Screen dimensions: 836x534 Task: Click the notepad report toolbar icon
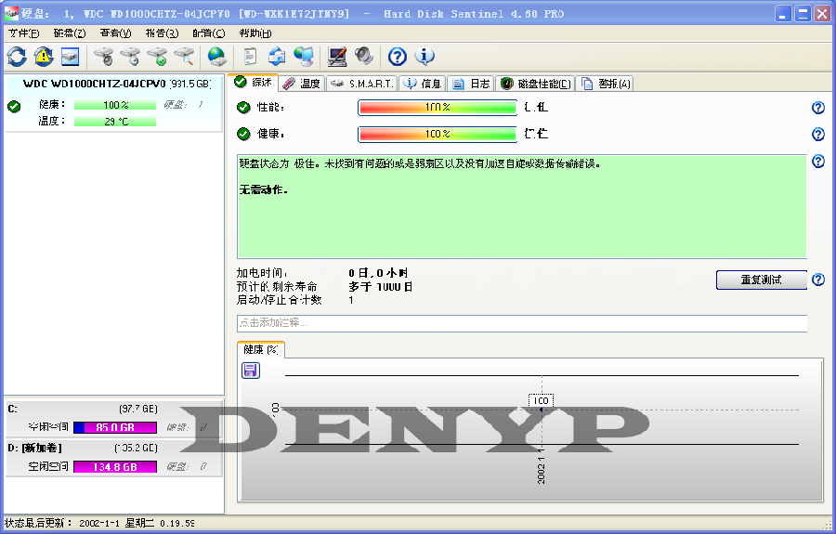click(x=250, y=56)
